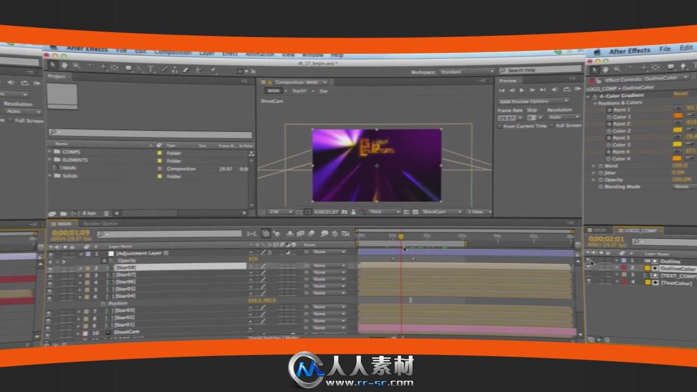Open the RAM Preview Options dropdown

534,101
